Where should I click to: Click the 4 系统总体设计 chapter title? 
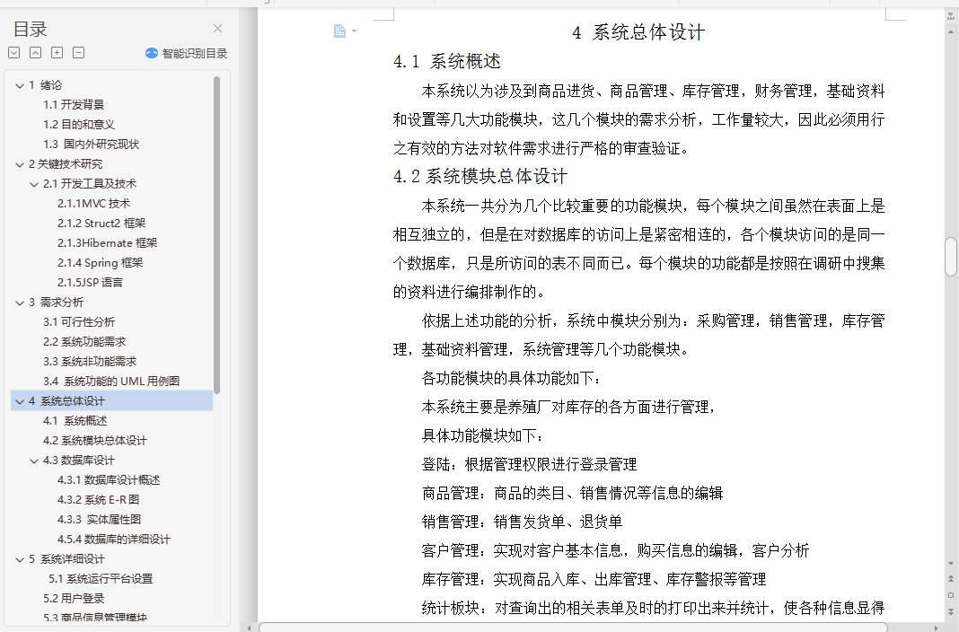(x=638, y=32)
